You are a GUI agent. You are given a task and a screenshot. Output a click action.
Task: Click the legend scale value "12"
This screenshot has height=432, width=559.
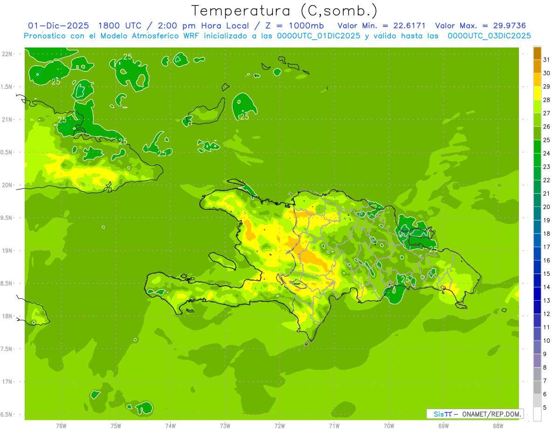point(546,314)
